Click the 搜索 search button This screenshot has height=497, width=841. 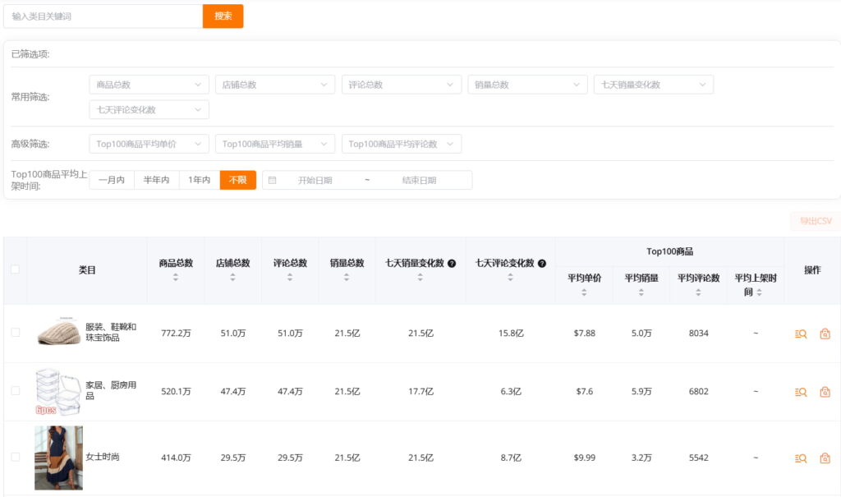223,16
